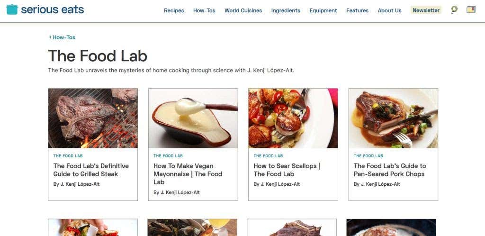Click the back chevron beside How-Tos
485x236 pixels.
point(50,37)
